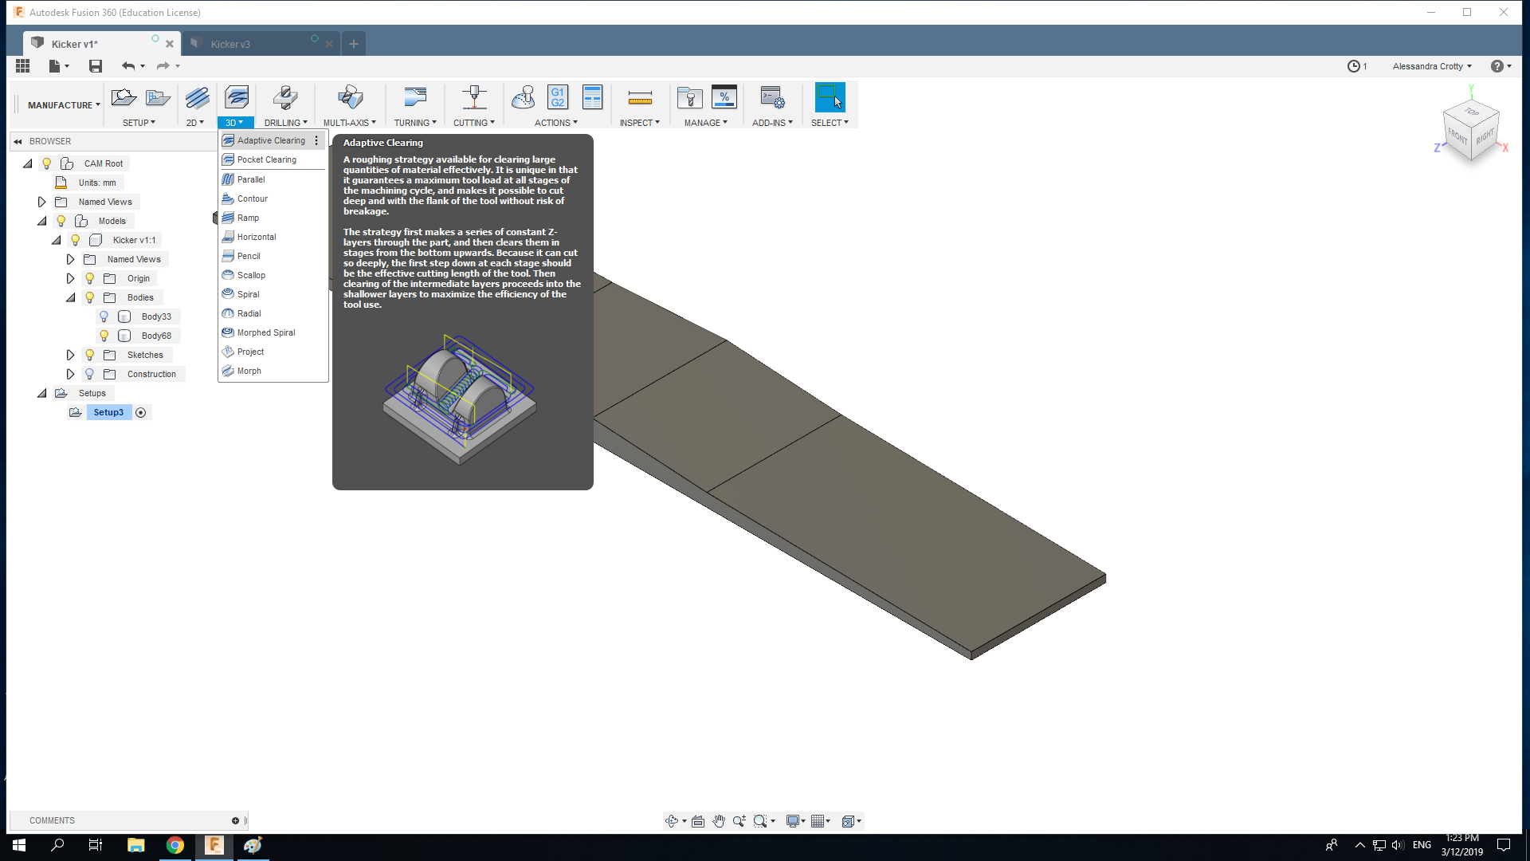
Task: Click the Drilling tool icon
Action: (285, 98)
